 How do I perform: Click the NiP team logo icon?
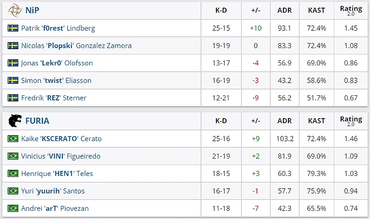click(x=15, y=10)
